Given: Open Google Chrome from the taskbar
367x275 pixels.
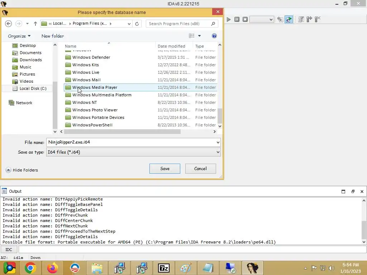Looking at the screenshot, I should coord(30,268).
